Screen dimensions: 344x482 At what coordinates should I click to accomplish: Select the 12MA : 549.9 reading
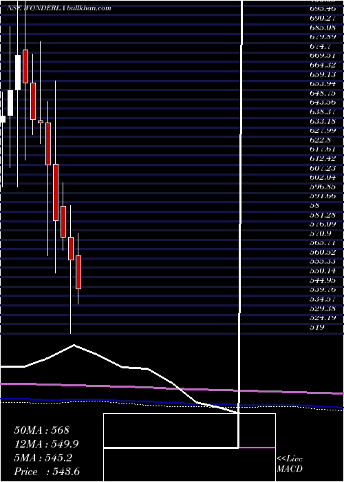(x=46, y=444)
